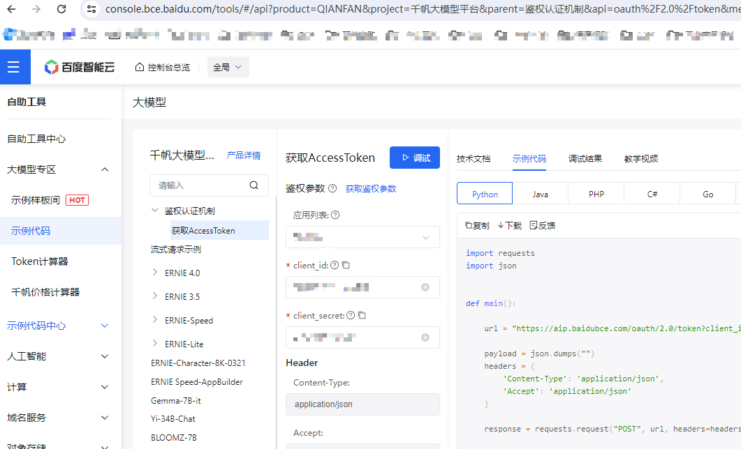Click into the client_secret input field
The image size is (741, 449).
[x=362, y=337]
